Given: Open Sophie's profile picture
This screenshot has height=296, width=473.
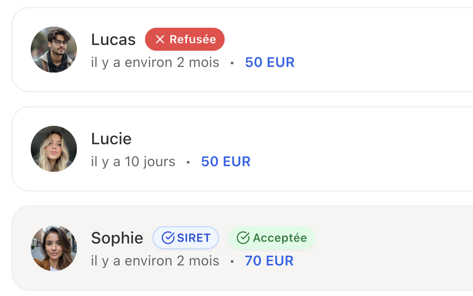Looking at the screenshot, I should (x=54, y=248).
